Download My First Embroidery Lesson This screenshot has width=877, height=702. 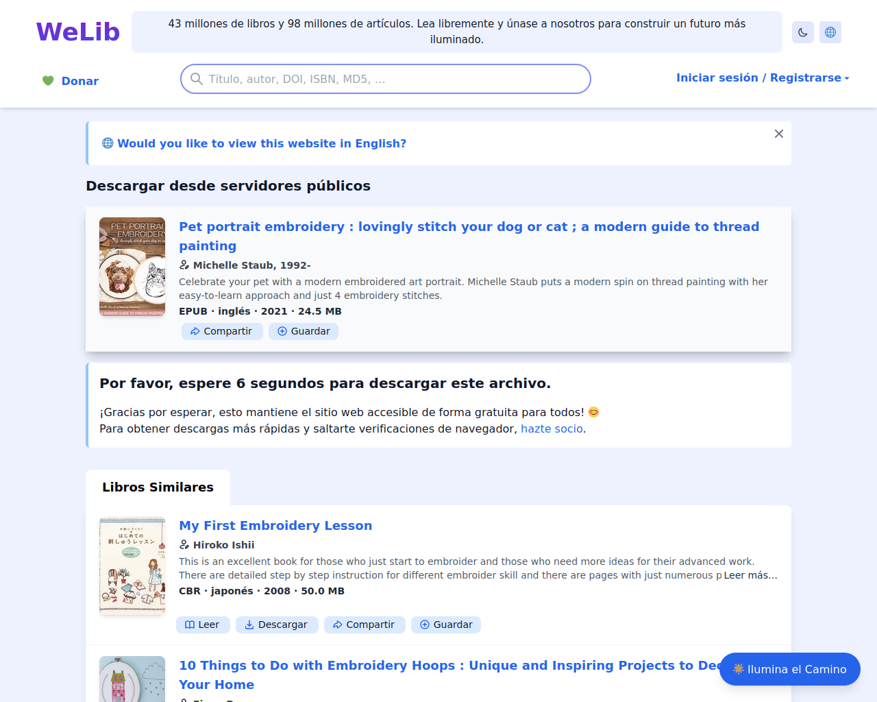[277, 625]
